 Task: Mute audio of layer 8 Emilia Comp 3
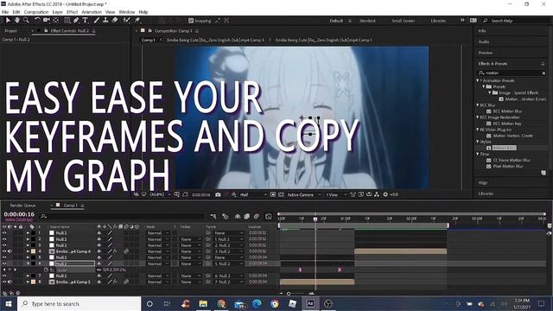tap(10, 282)
